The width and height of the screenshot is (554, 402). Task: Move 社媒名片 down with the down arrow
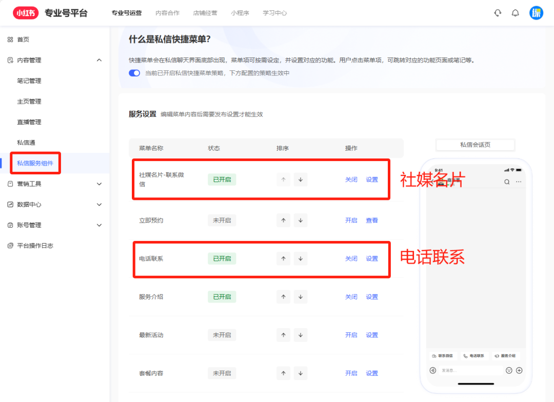tap(300, 179)
